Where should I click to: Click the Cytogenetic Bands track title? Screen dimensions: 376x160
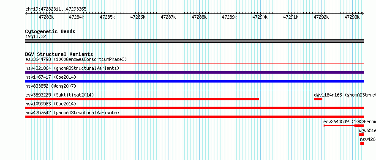click(x=50, y=31)
